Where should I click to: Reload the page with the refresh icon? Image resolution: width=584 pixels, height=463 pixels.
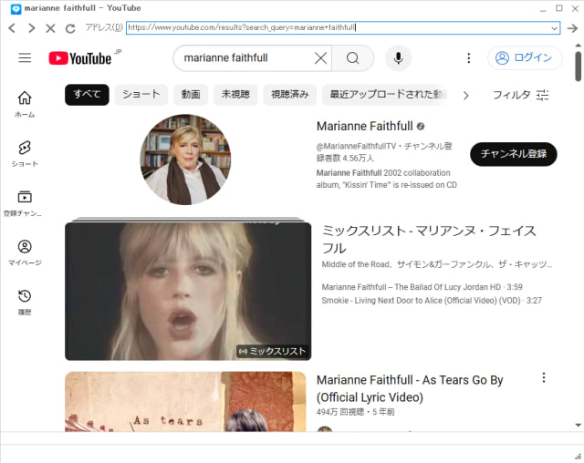pyautogui.click(x=70, y=28)
